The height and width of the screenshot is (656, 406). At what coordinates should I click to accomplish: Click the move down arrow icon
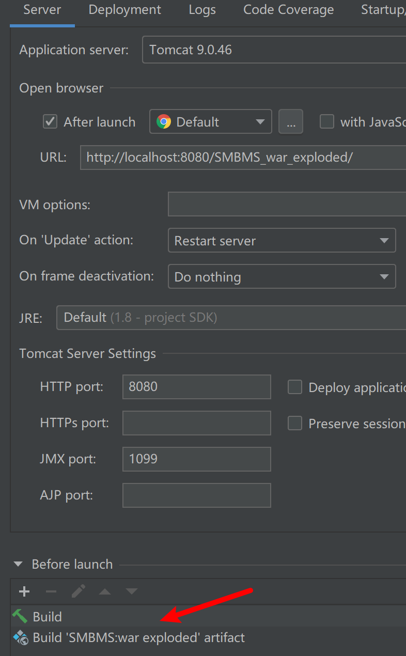click(x=132, y=591)
